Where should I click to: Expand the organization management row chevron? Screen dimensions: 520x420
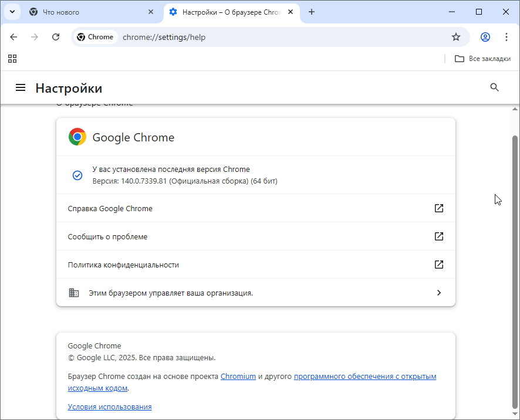[x=438, y=293]
